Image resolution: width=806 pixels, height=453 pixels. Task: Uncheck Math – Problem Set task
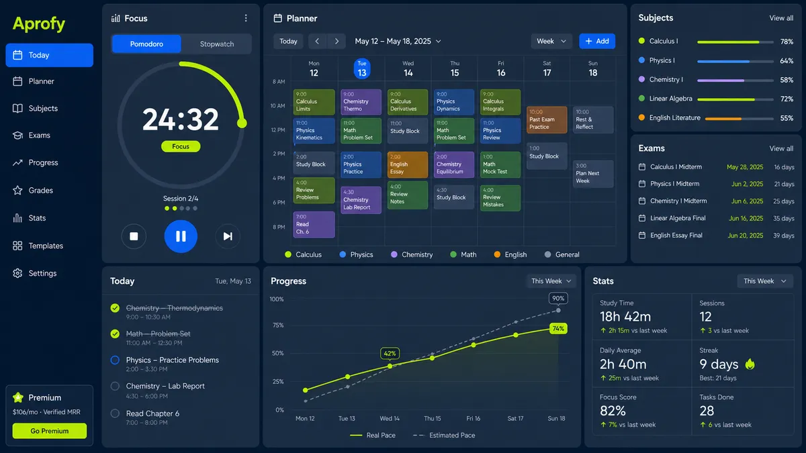coord(115,334)
